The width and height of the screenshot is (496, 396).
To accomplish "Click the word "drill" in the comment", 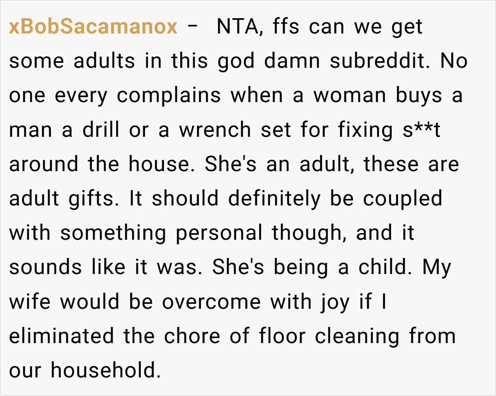I will pos(100,130).
